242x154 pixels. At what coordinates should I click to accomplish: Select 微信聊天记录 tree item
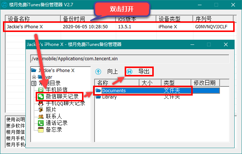click(x=62, y=97)
